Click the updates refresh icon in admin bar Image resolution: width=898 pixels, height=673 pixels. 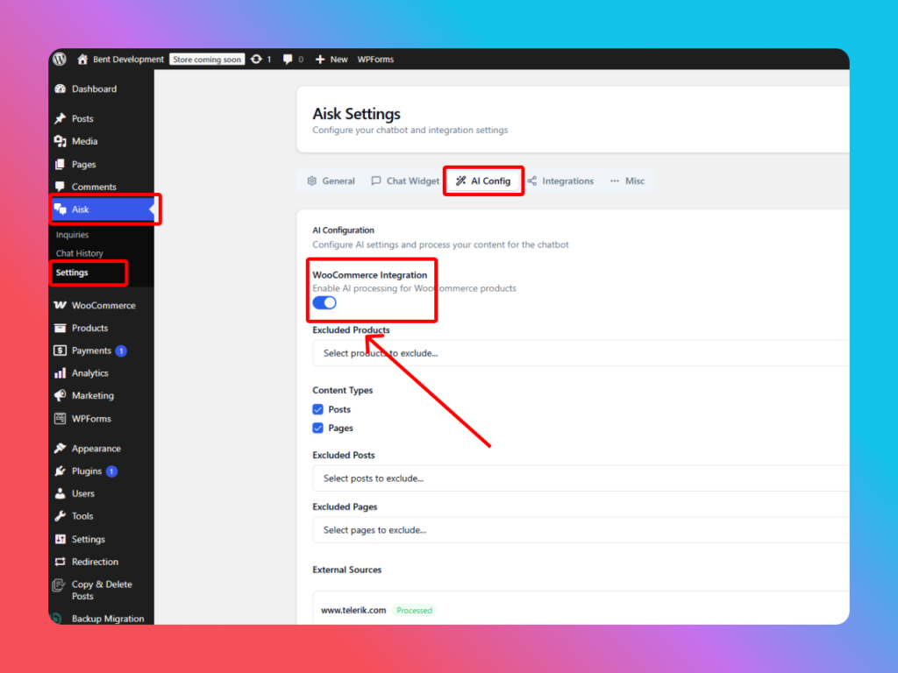256,60
